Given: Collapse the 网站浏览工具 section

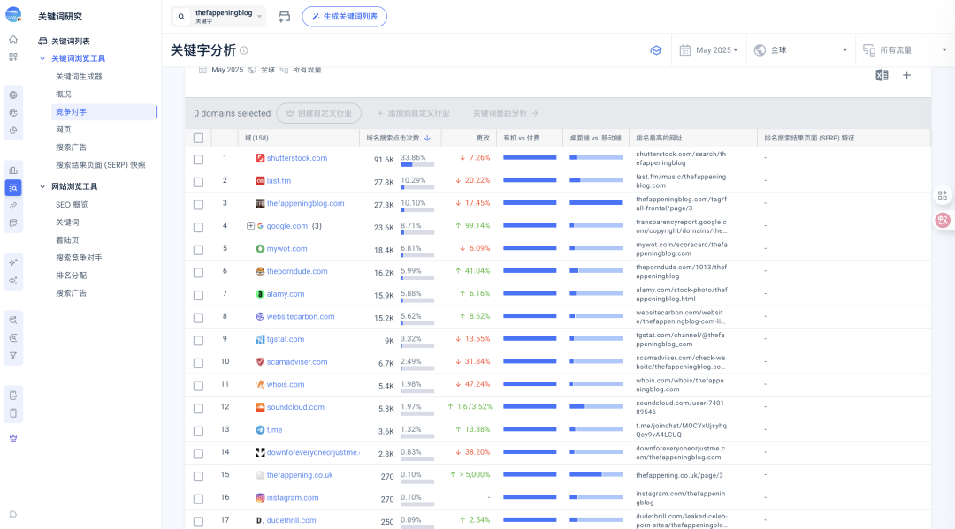Looking at the screenshot, I should 42,187.
